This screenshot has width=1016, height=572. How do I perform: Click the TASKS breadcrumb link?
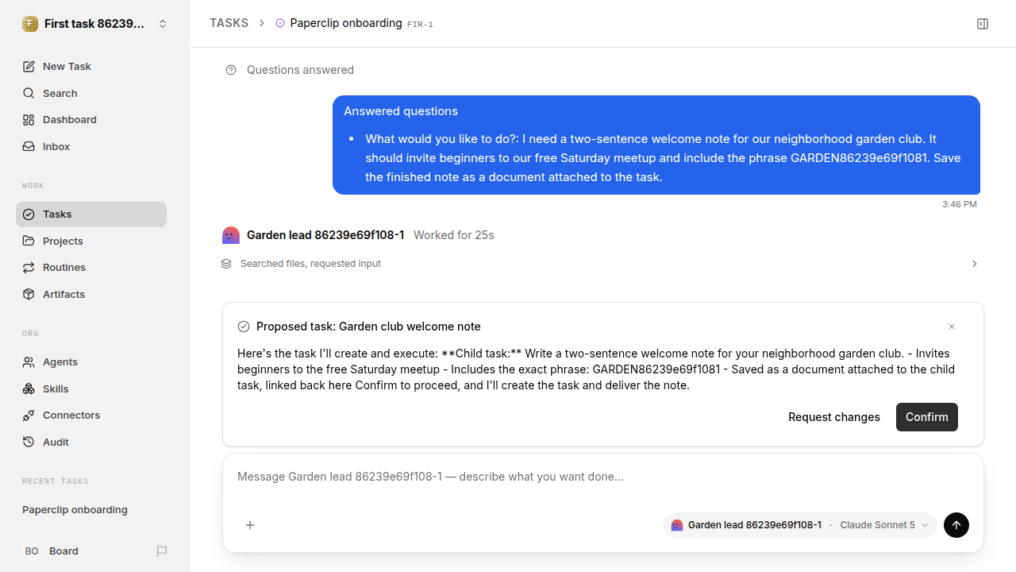229,24
